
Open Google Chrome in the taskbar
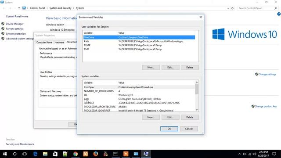[76, 154]
